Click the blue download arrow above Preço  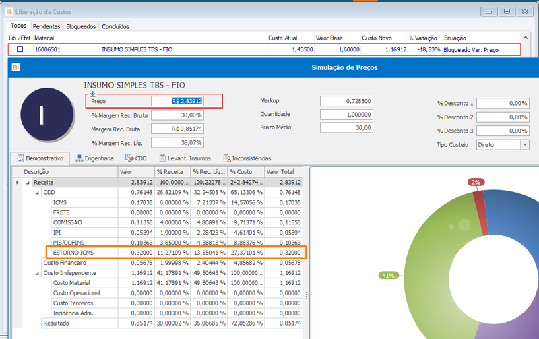pyautogui.click(x=92, y=94)
